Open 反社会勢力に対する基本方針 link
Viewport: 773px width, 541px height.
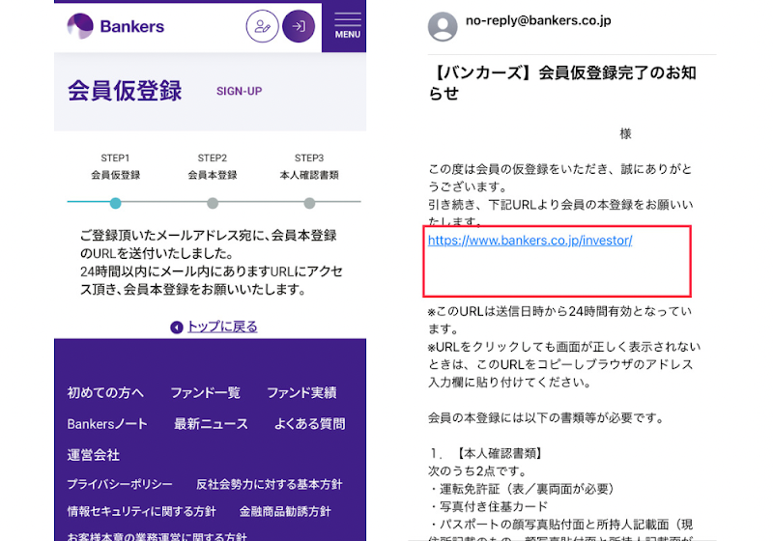[270, 484]
